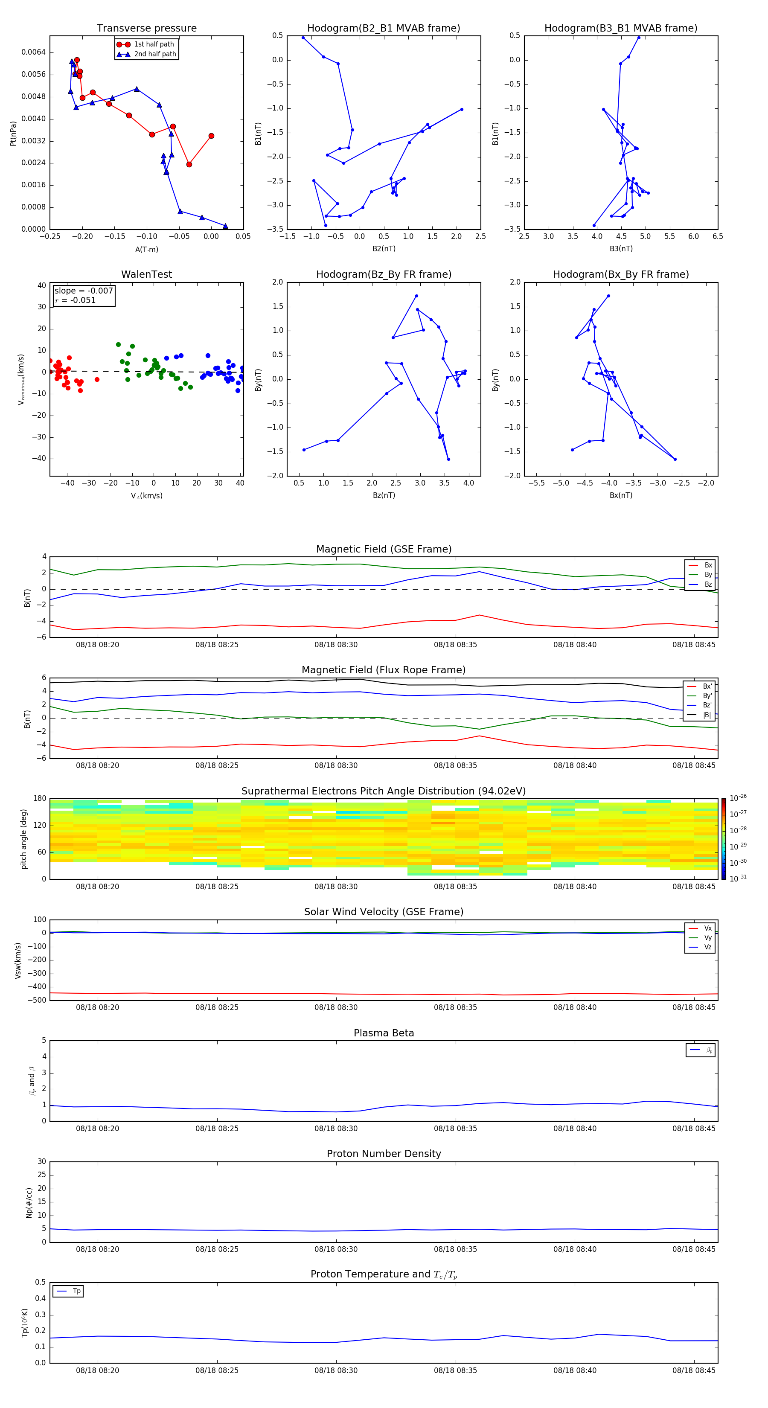This screenshot has width=768, height=1408.
Task: Click 'Tp(10^6K)' axis label
Action: pos(25,1323)
